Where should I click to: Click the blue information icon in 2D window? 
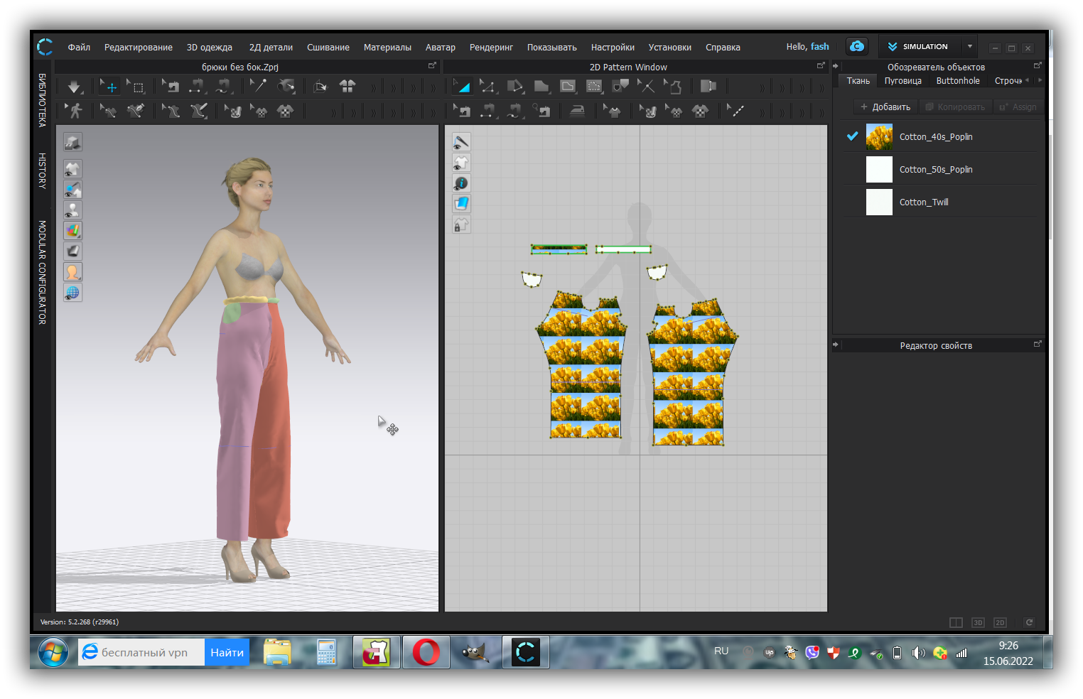[461, 183]
